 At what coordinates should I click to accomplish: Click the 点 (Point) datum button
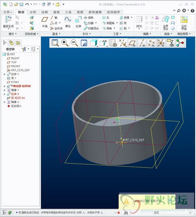(54, 23)
